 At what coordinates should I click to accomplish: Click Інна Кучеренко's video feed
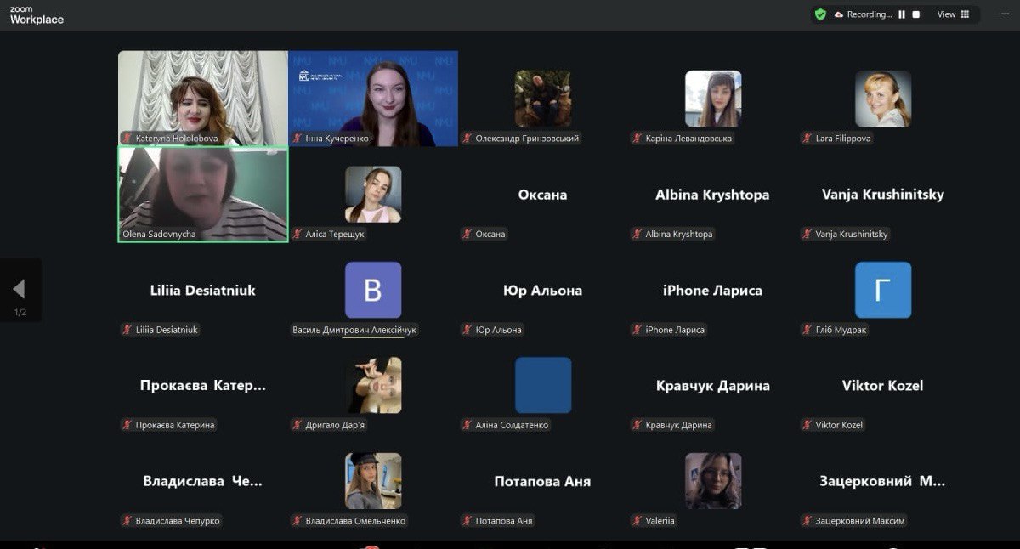pos(373,98)
